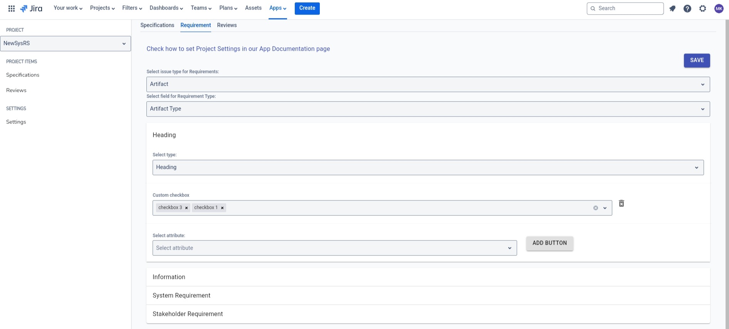Open the Projects menu
The image size is (729, 329).
point(102,8)
